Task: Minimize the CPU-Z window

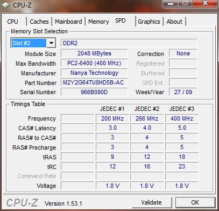Action: [x=170, y=4]
